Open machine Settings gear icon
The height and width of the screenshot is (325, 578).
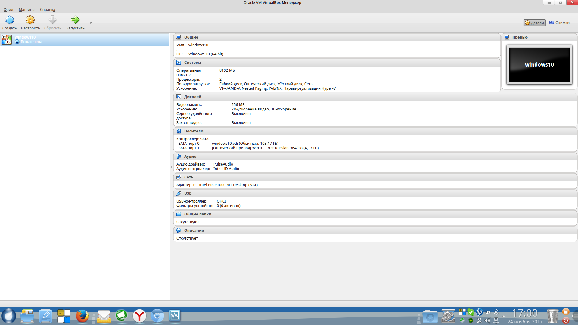[x=30, y=20]
